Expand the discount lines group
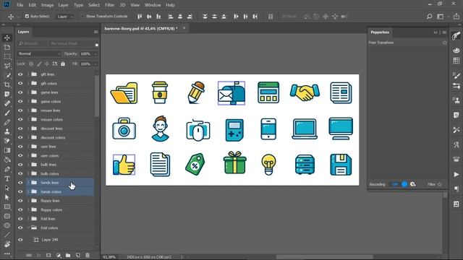463x260 pixels. (28, 129)
